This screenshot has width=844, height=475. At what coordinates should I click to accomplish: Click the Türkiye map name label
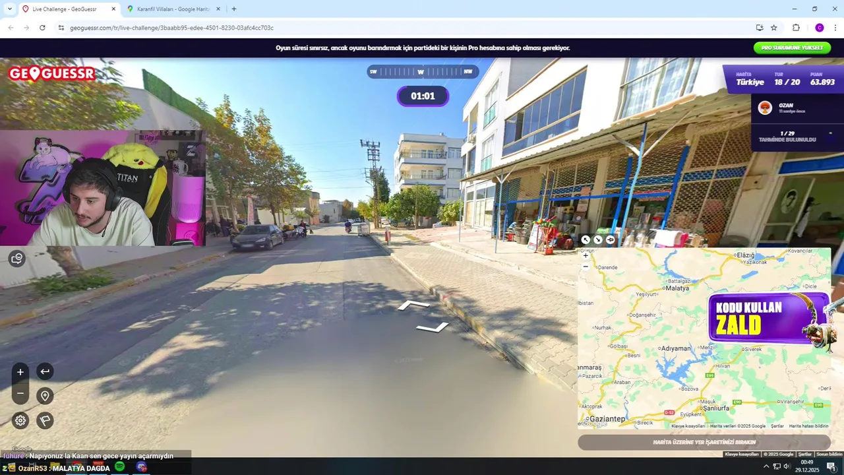[750, 82]
